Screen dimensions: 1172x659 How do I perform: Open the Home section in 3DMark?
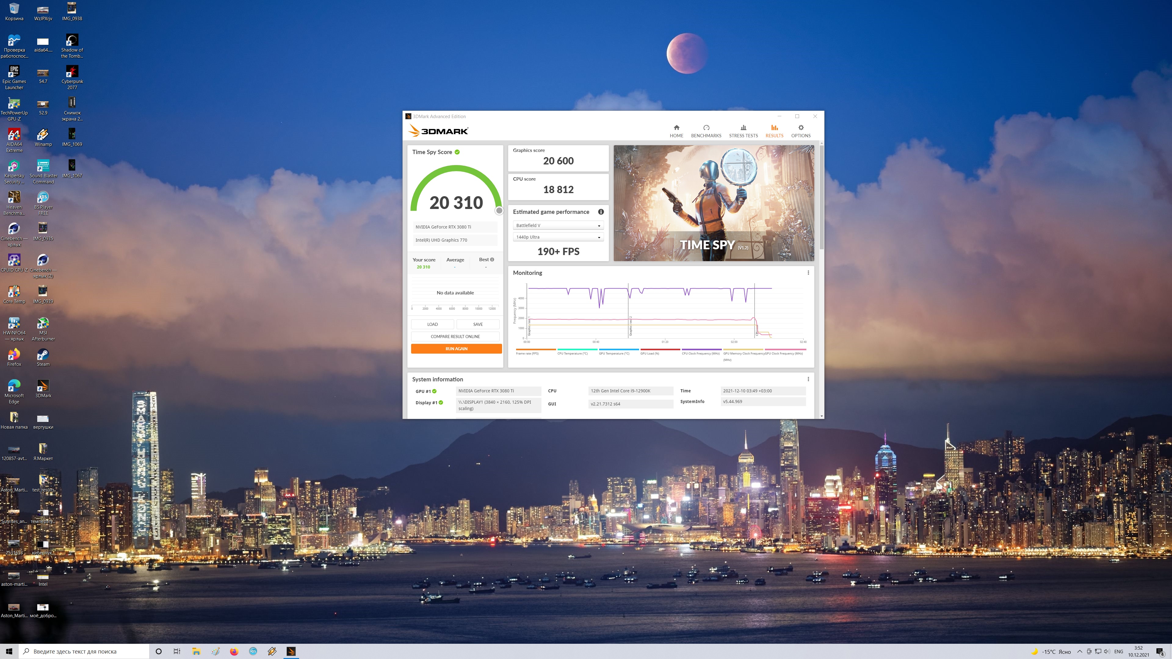676,131
